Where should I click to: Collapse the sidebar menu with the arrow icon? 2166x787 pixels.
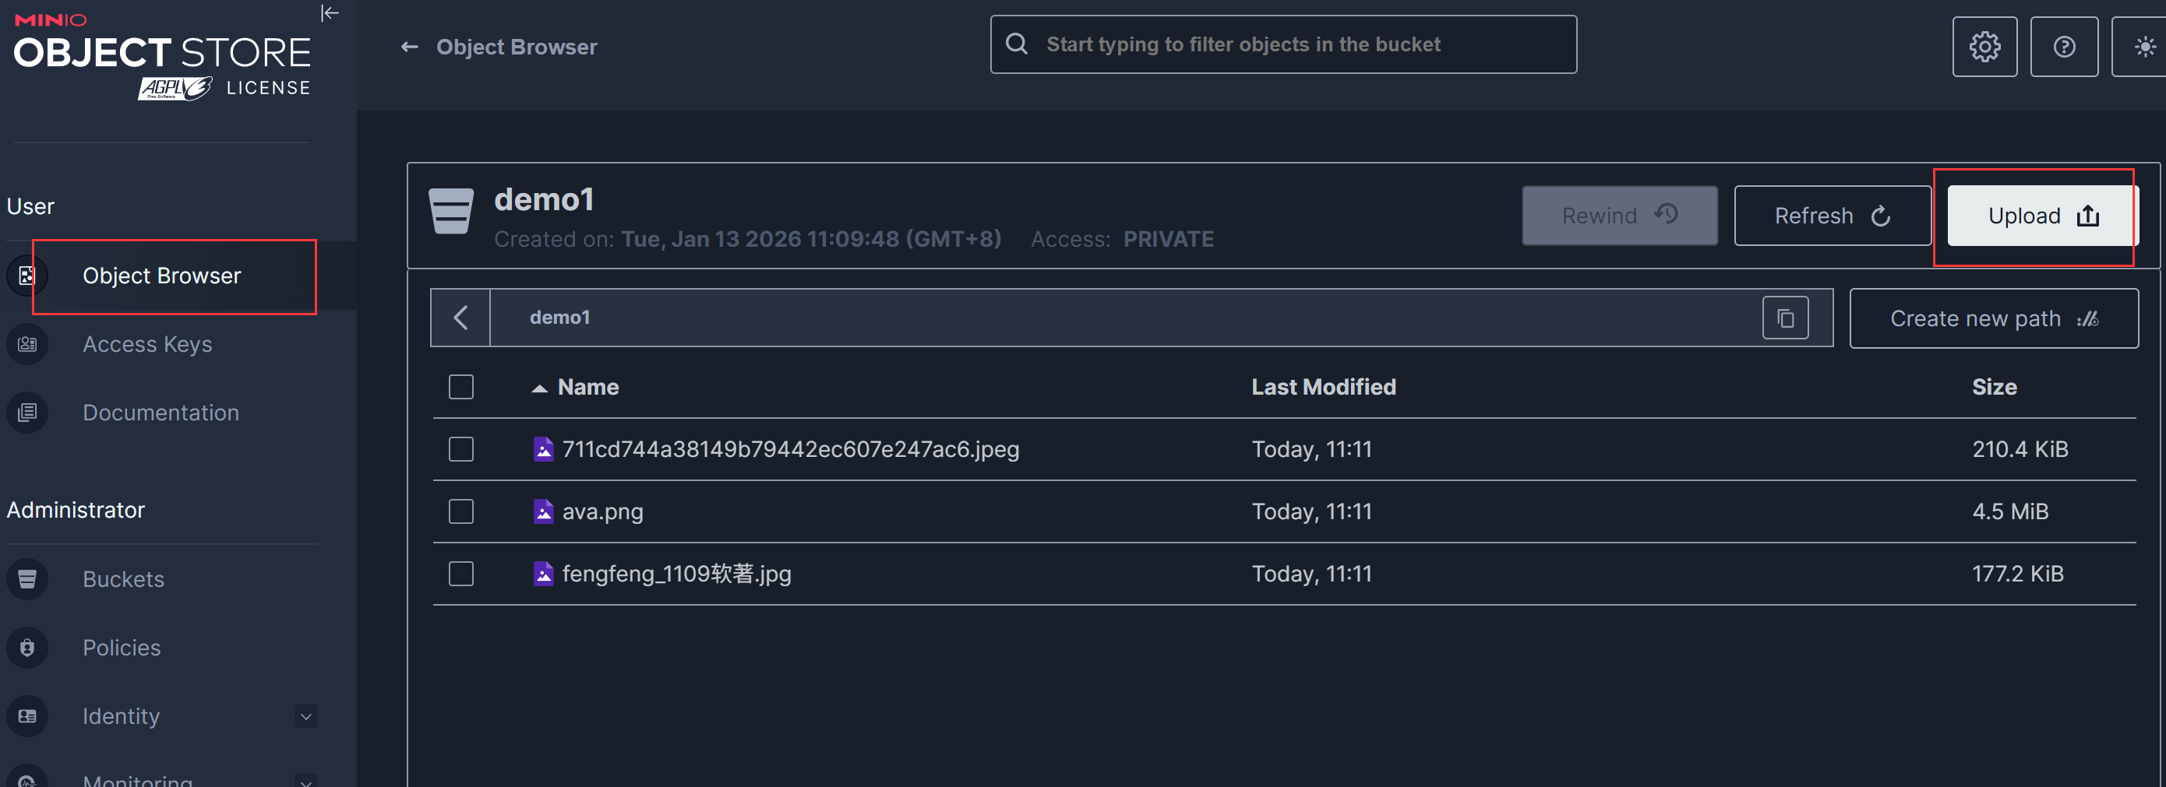(330, 12)
